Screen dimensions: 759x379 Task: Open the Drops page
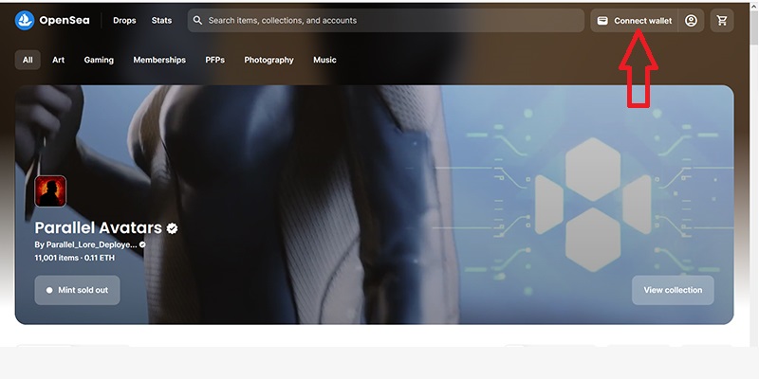124,20
